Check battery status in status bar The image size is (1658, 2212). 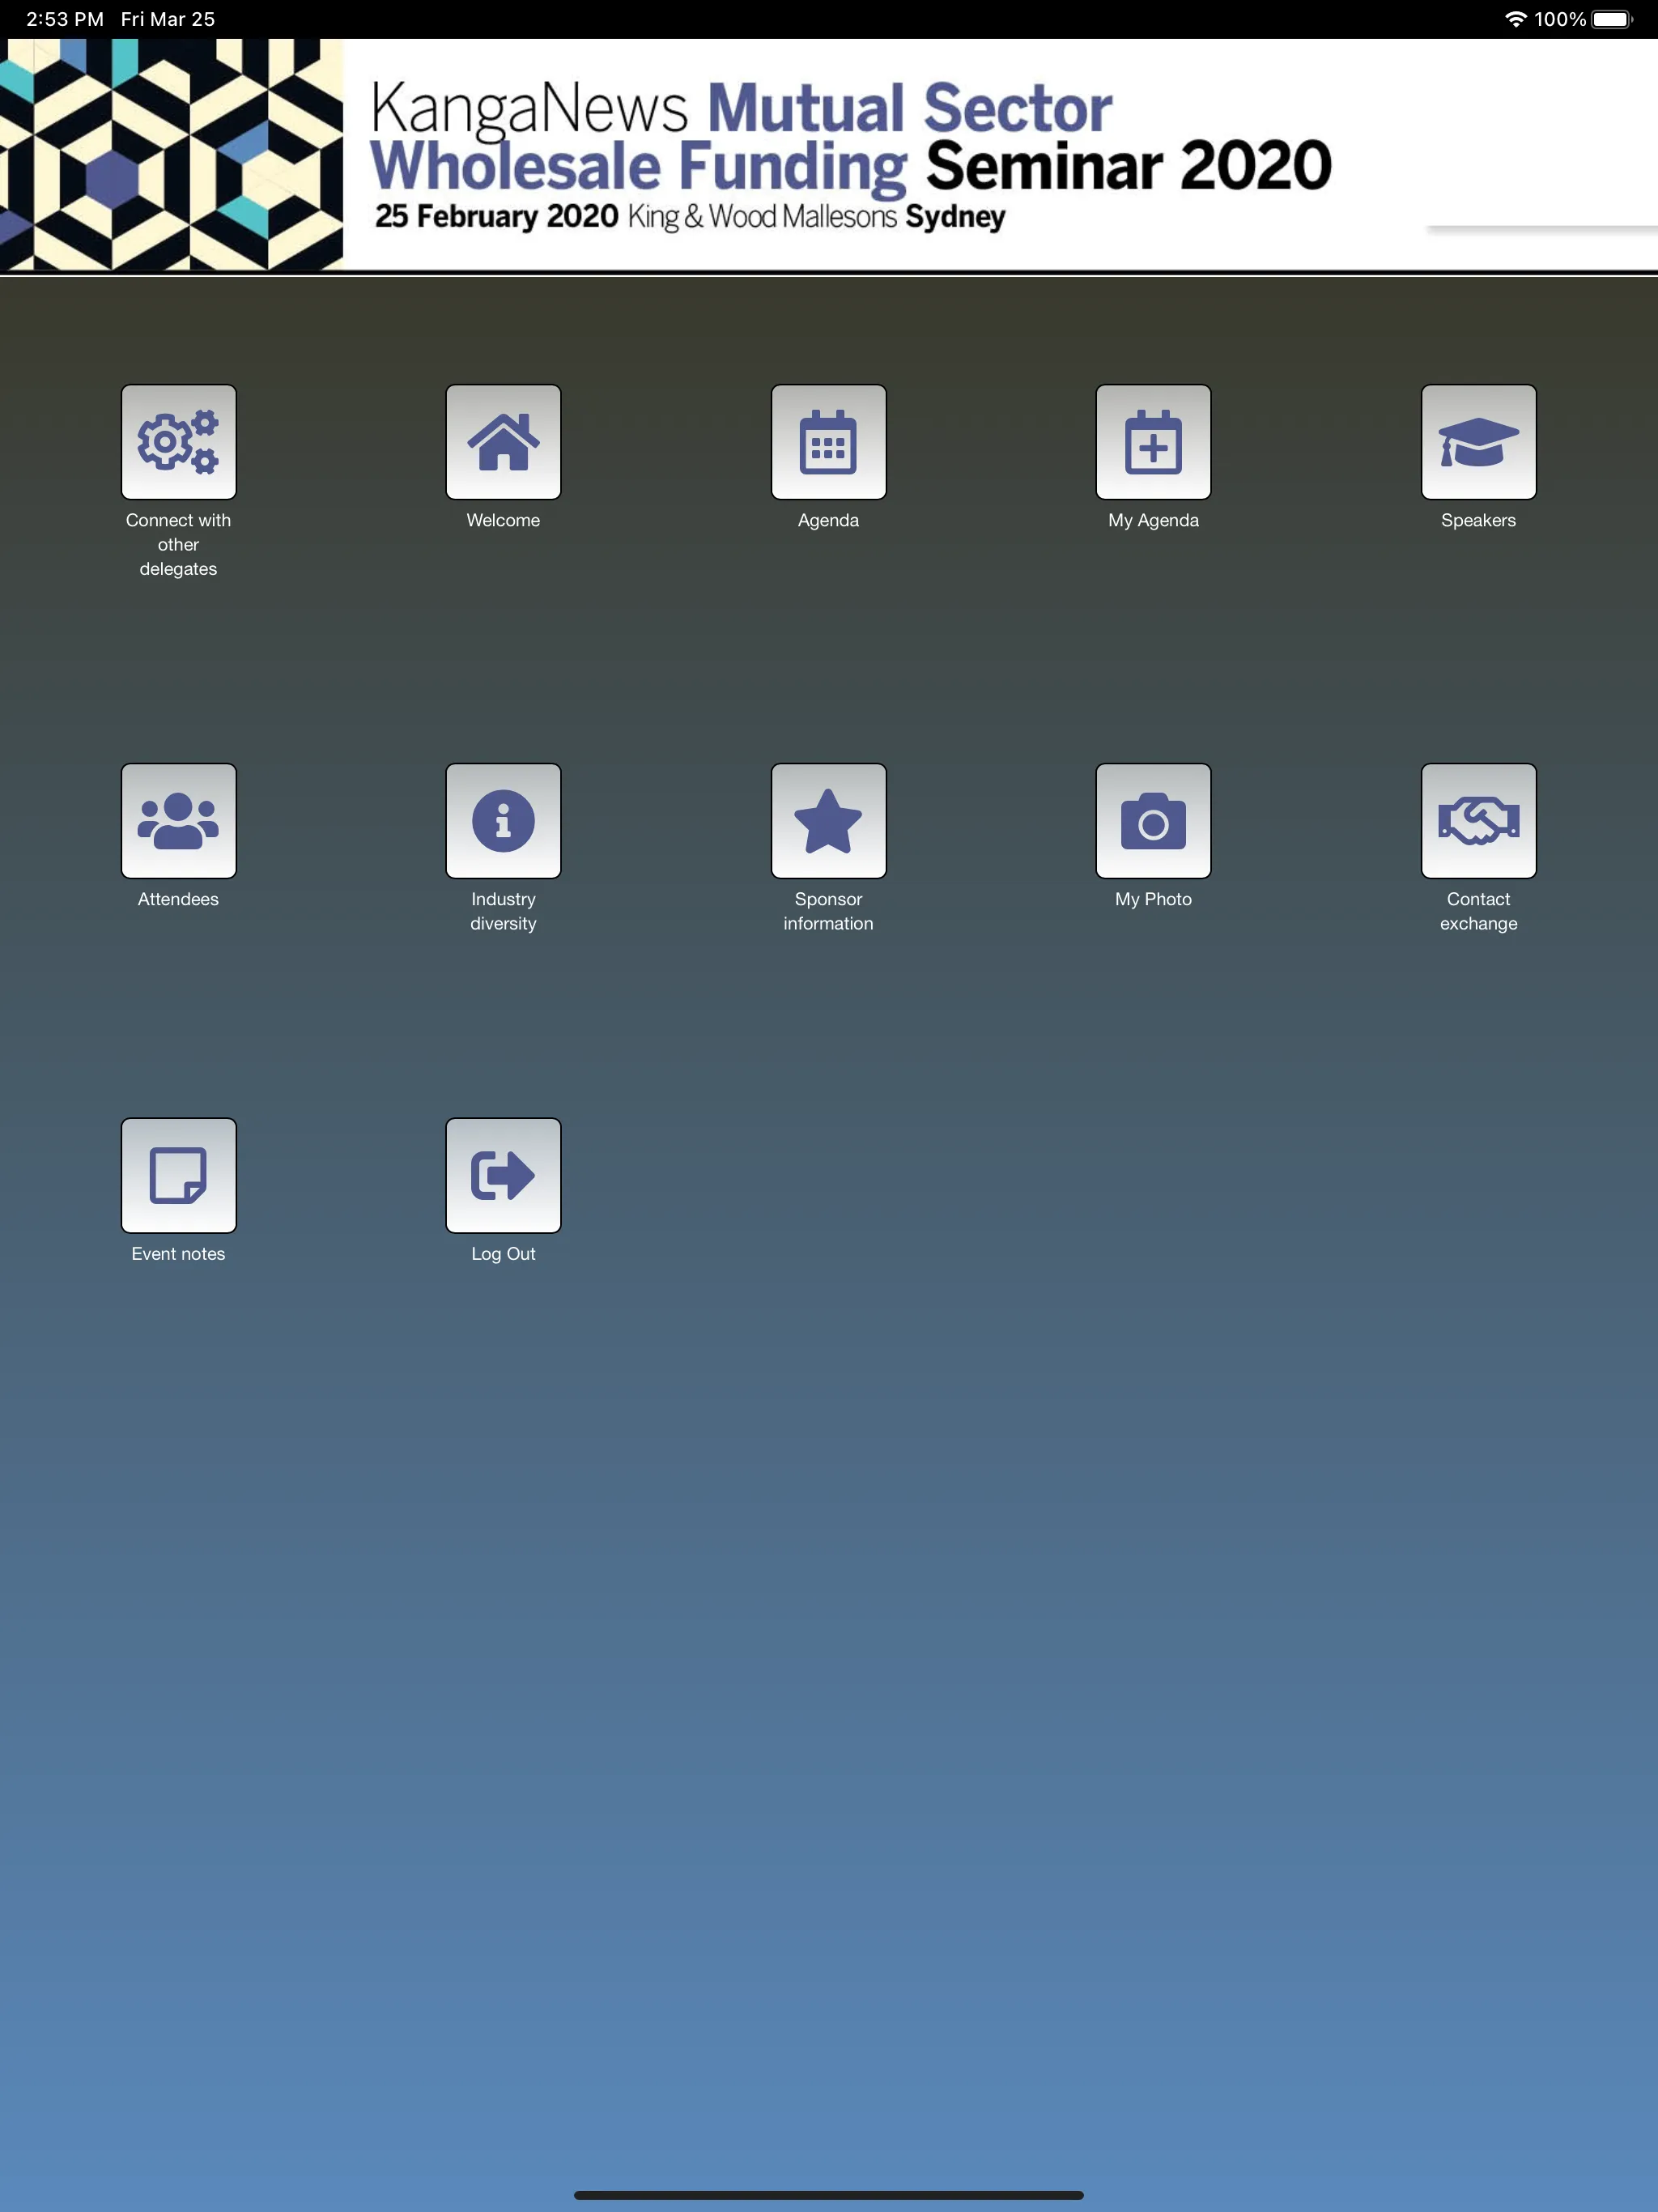1616,18
